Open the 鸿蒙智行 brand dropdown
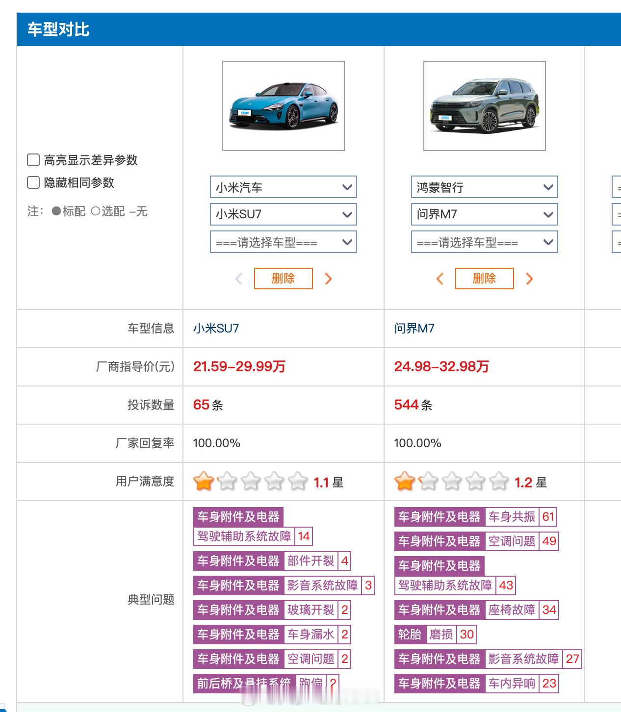Viewport: 621px width, 712px height. coord(485,187)
